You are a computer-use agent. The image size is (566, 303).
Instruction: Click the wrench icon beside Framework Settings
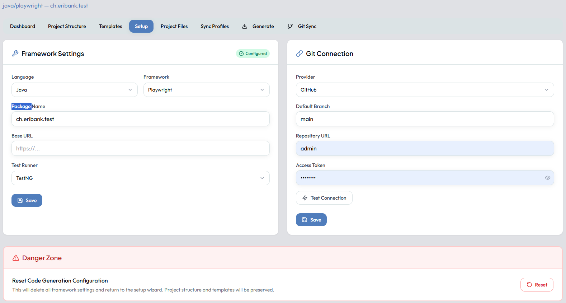coord(15,53)
